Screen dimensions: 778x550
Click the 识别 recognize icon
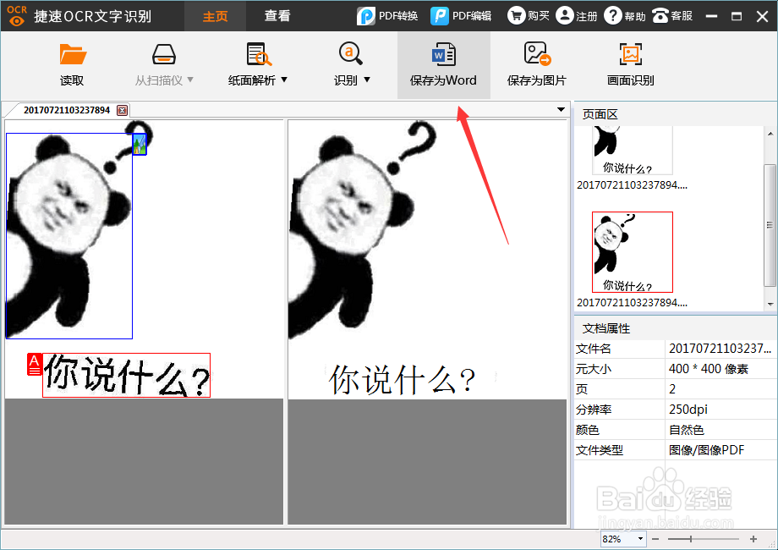[x=350, y=53]
